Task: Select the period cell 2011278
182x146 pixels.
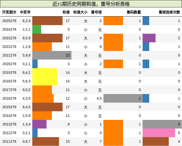Action: (9, 141)
